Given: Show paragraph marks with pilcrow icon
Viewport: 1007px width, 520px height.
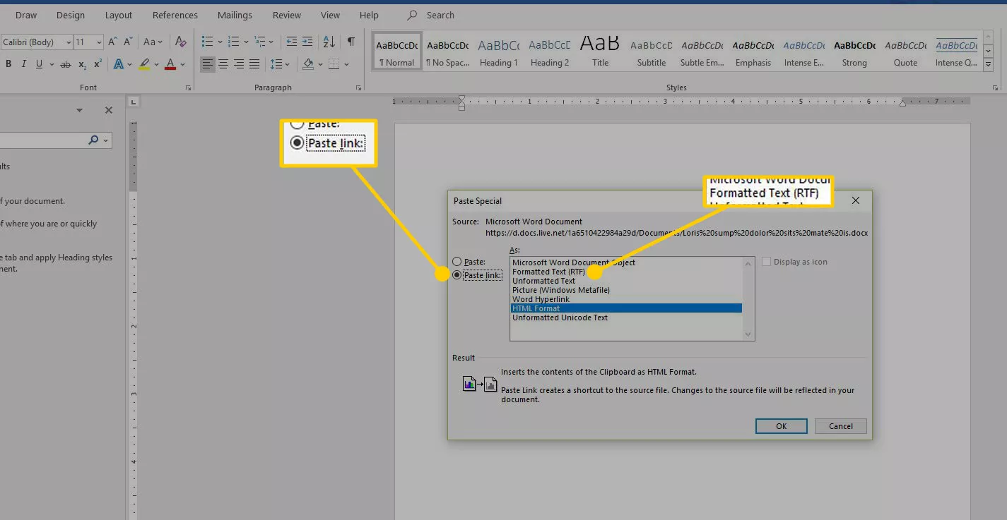Looking at the screenshot, I should (351, 42).
